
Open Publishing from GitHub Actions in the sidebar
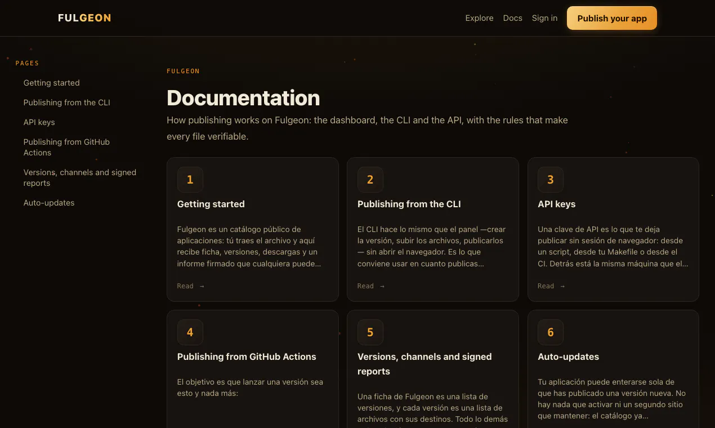coord(66,147)
